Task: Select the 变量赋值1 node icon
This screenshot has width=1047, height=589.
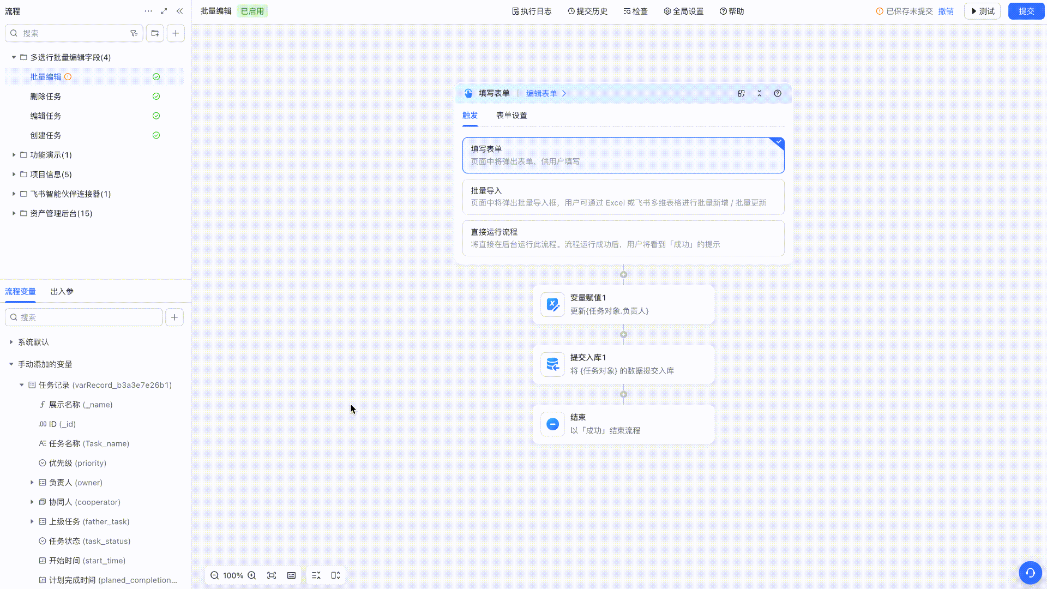Action: [552, 304]
